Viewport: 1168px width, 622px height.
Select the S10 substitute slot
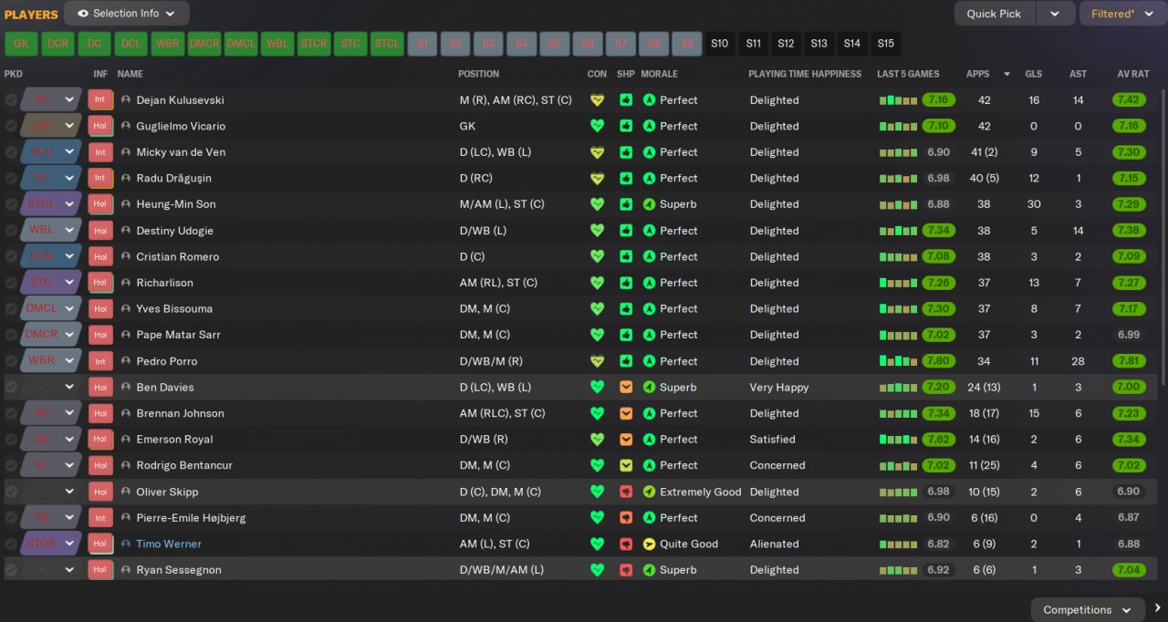click(720, 44)
